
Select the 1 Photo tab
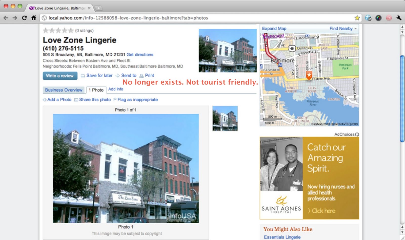click(x=96, y=90)
